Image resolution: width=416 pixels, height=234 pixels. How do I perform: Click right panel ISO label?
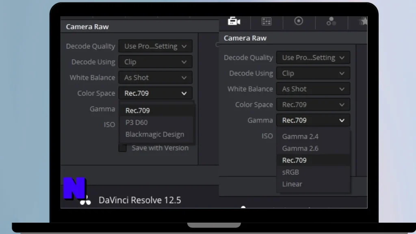[267, 136]
